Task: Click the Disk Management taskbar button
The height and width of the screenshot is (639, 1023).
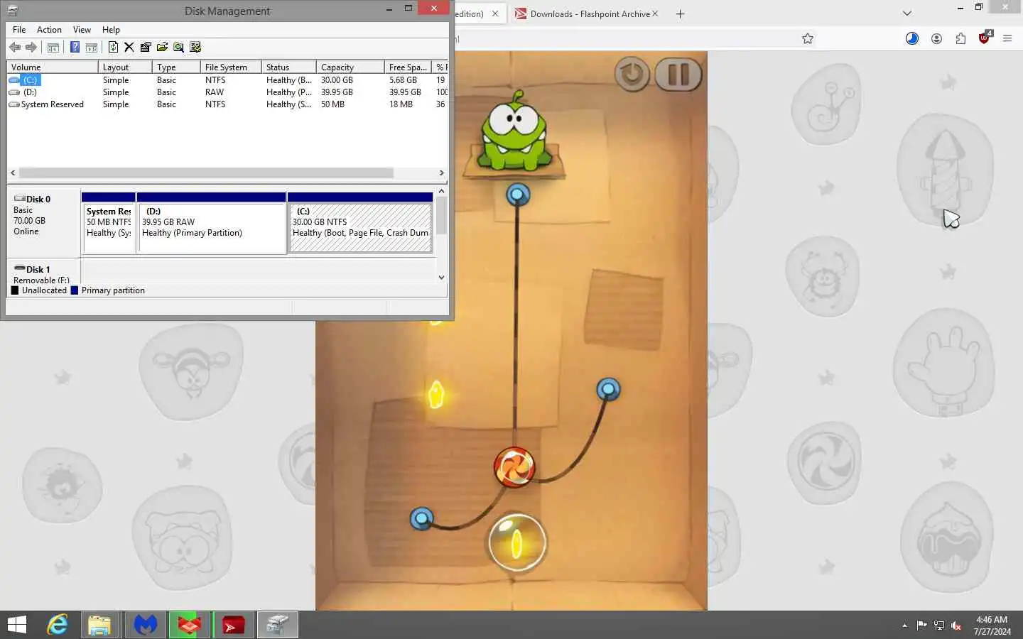Action: (x=277, y=625)
